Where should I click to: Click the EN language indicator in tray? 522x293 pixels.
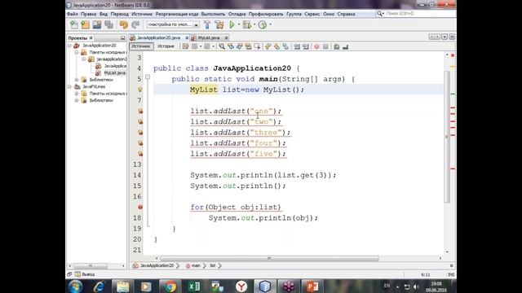pos(387,286)
